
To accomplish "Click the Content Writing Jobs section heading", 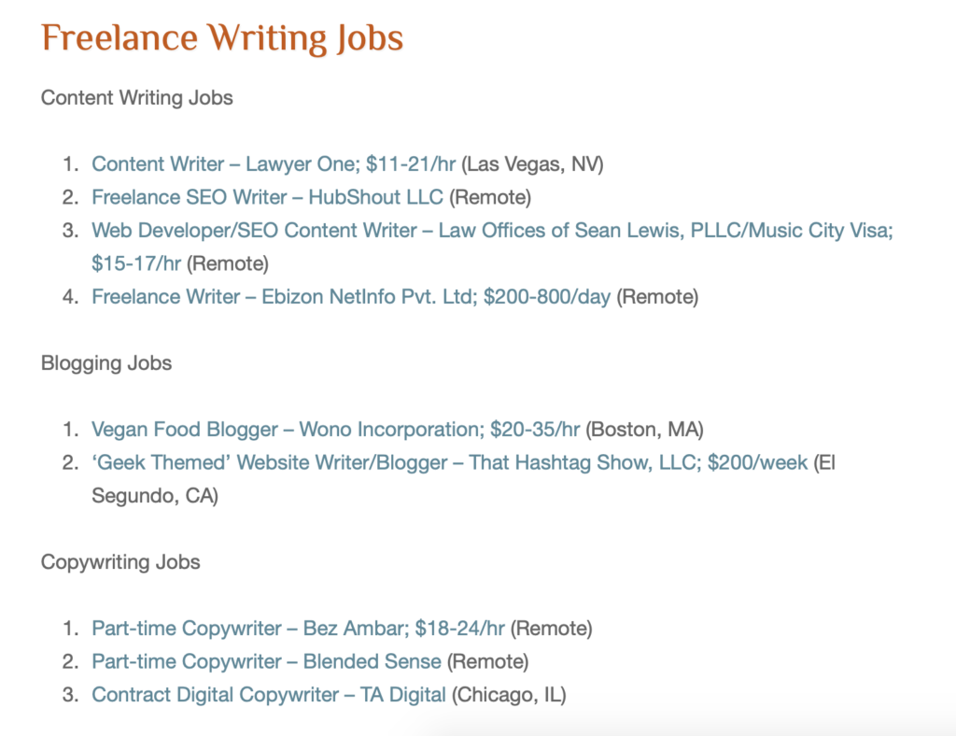I will (137, 98).
